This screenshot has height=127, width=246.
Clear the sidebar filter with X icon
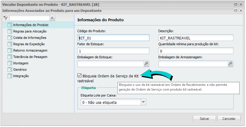point(52,18)
